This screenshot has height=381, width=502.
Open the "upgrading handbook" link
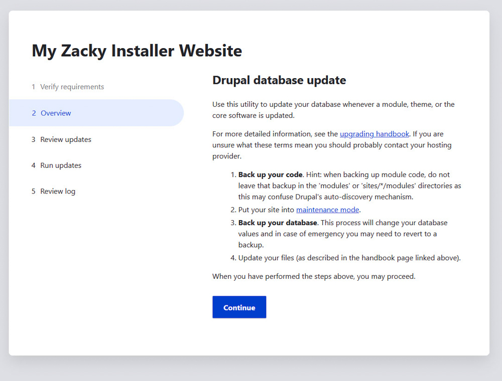(374, 134)
